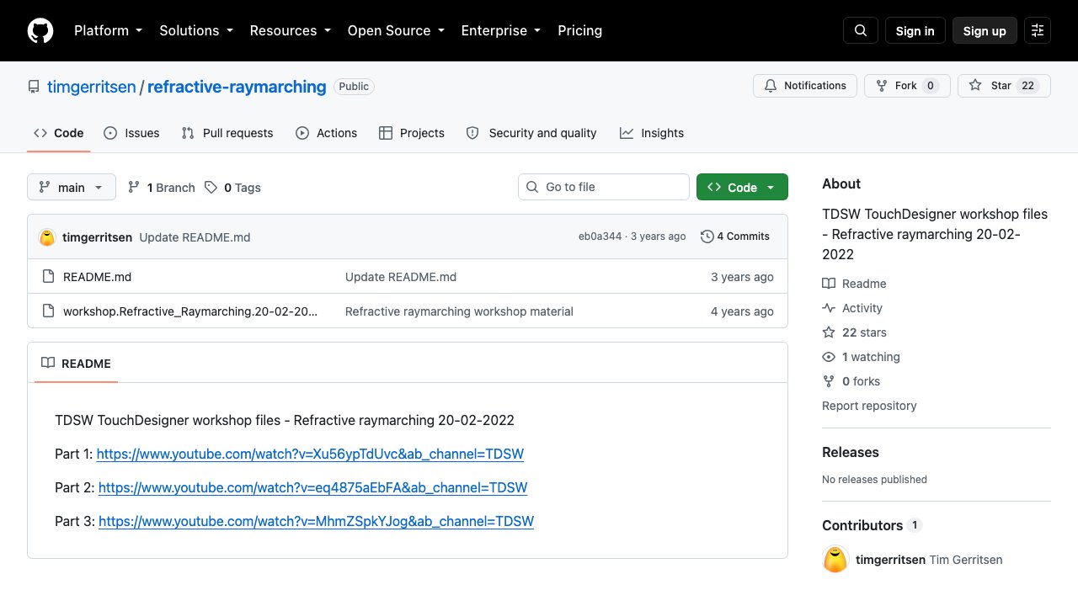Select the README tab in the file viewer
Screen dimensions: 1078x606
[x=76, y=364]
